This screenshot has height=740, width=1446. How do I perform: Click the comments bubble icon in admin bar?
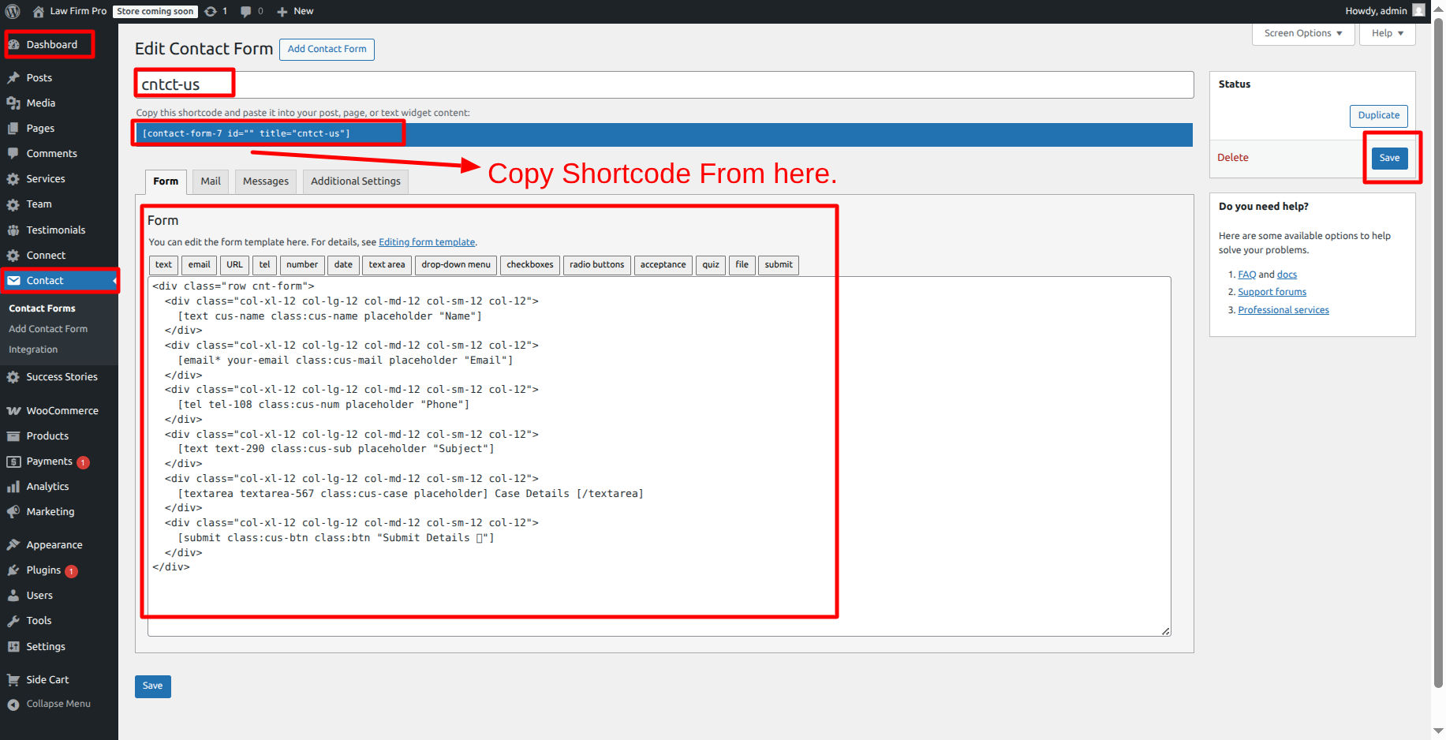(x=246, y=11)
